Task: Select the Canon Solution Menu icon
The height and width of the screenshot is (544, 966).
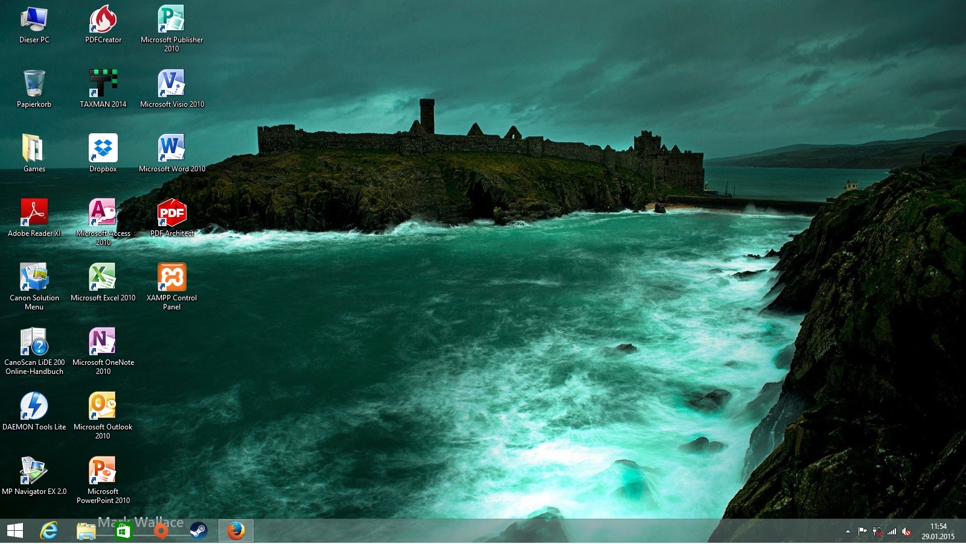Action: click(34, 277)
